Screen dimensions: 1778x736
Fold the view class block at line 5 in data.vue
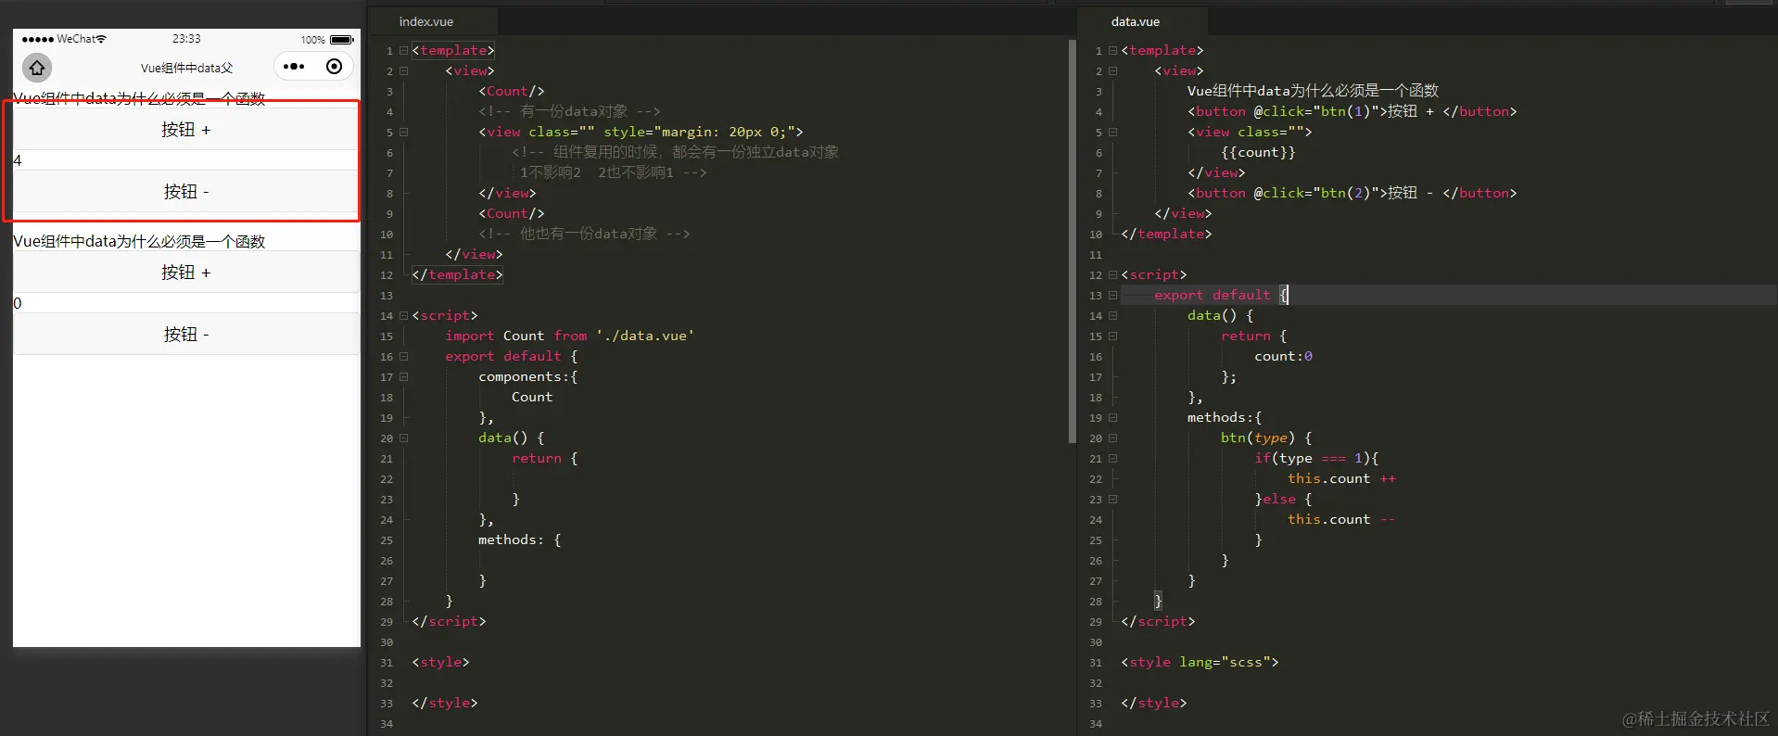click(1113, 133)
